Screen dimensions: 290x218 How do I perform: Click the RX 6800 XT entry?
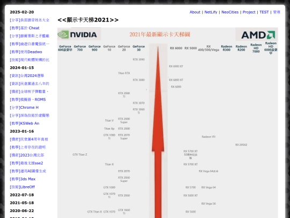click(176, 80)
